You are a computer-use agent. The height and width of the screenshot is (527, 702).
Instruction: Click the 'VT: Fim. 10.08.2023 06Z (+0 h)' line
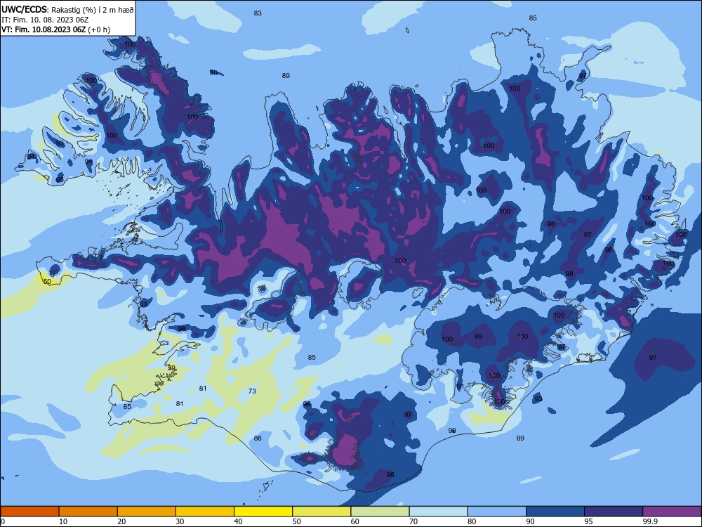coord(55,30)
